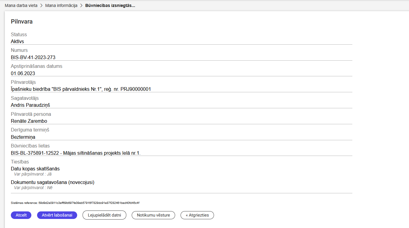Click the Numurs value BIS-BV-41-2023-273

33,57
